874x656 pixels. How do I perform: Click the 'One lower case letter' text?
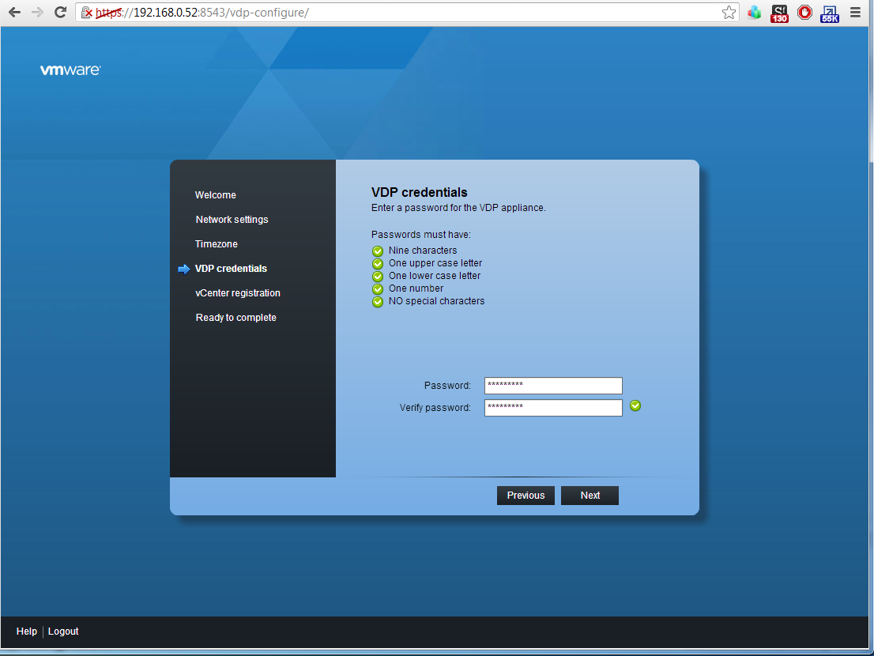pyautogui.click(x=434, y=276)
